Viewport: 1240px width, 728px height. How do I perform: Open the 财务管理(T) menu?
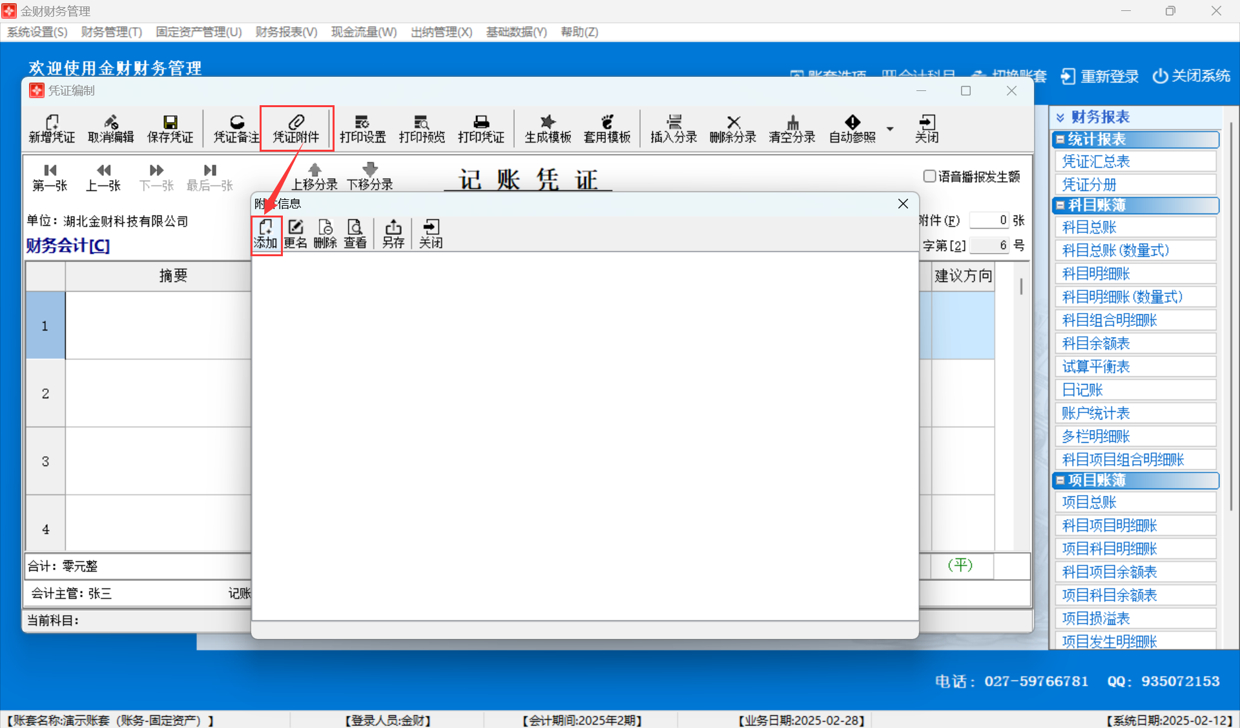tap(111, 32)
